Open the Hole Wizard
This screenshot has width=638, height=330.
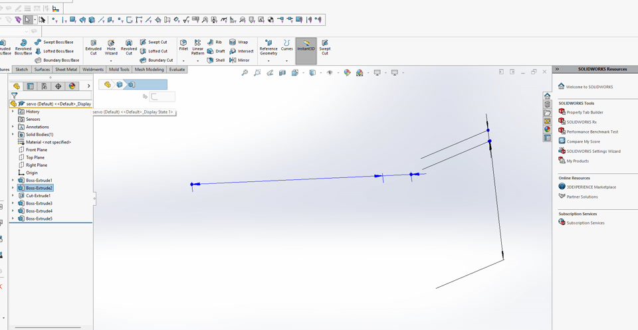click(x=111, y=47)
